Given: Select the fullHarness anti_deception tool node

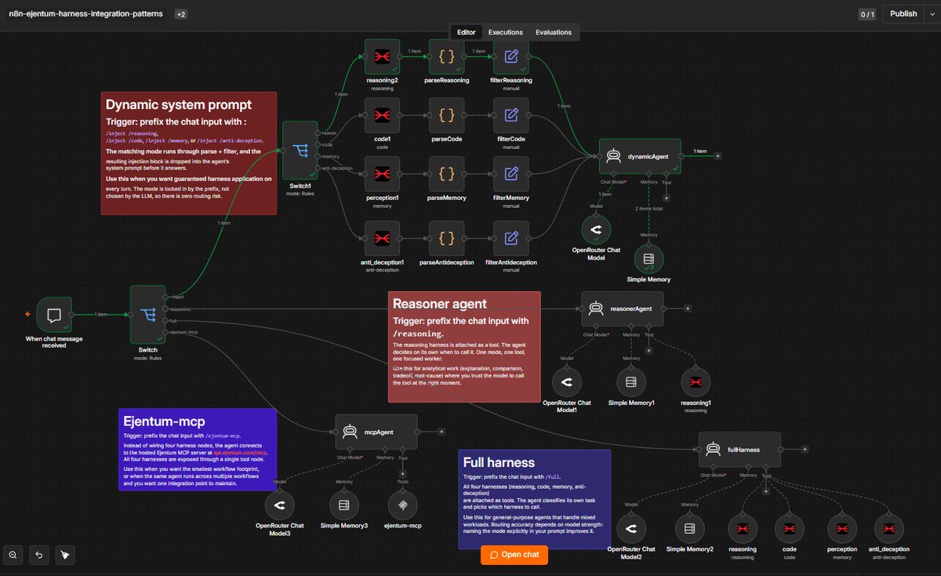Looking at the screenshot, I should click(x=888, y=529).
